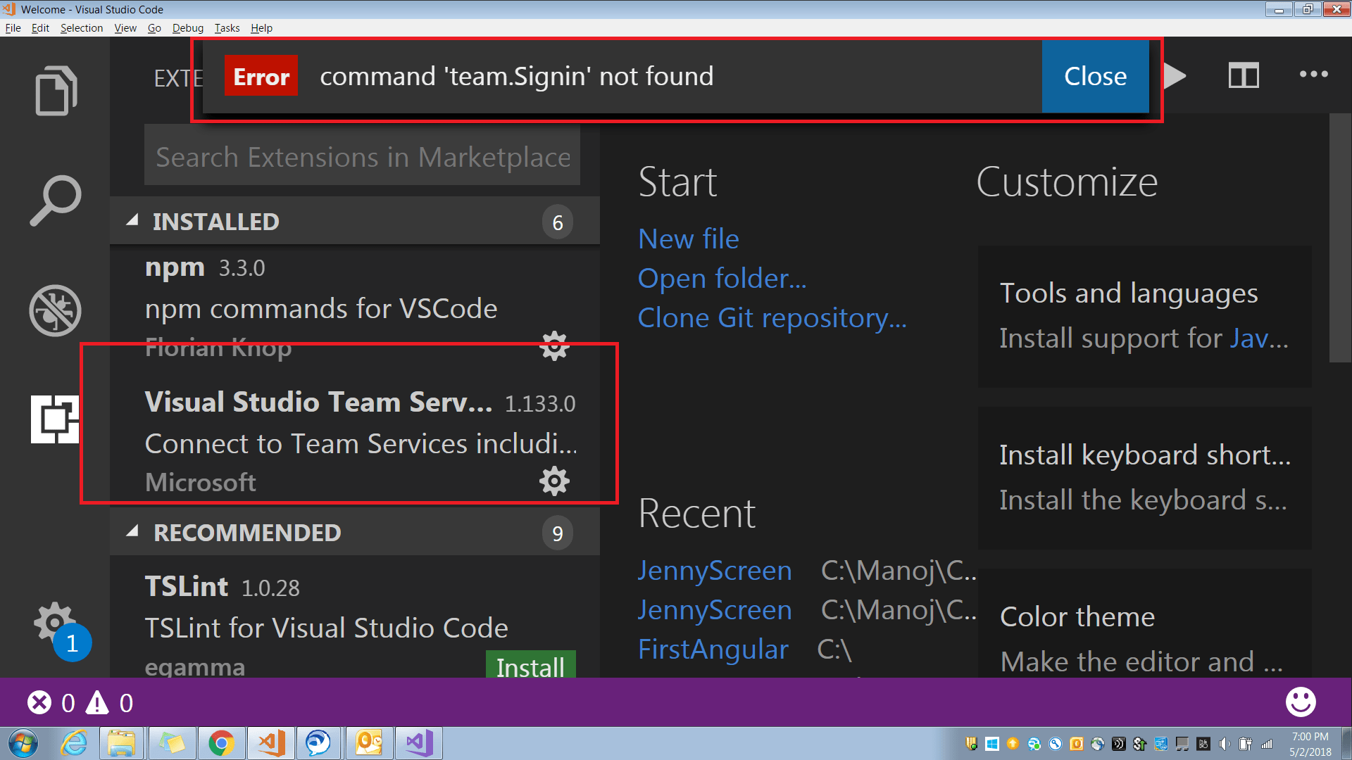Launch Chrome from the taskbar
This screenshot has height=760, width=1352.
click(x=221, y=742)
